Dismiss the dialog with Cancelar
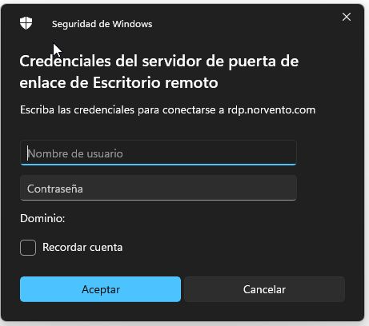369x326 pixels. (264, 289)
